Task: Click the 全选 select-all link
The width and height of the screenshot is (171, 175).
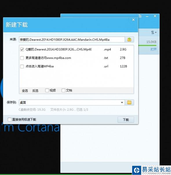Action: pyautogui.click(x=25, y=91)
